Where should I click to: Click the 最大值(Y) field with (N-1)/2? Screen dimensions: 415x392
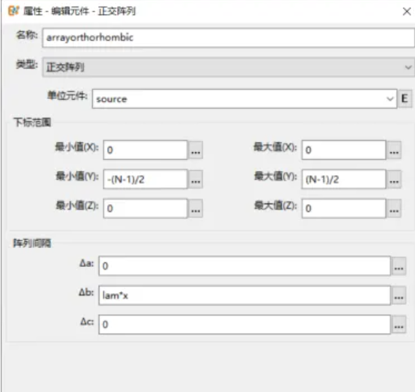click(x=342, y=179)
